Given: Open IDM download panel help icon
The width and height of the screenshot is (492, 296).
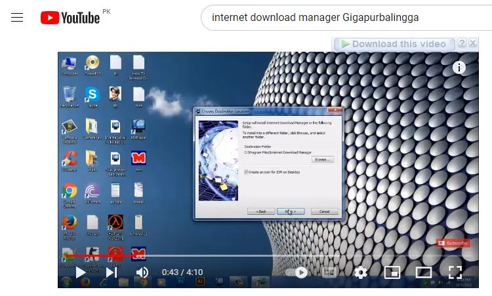Looking at the screenshot, I should 462,44.
